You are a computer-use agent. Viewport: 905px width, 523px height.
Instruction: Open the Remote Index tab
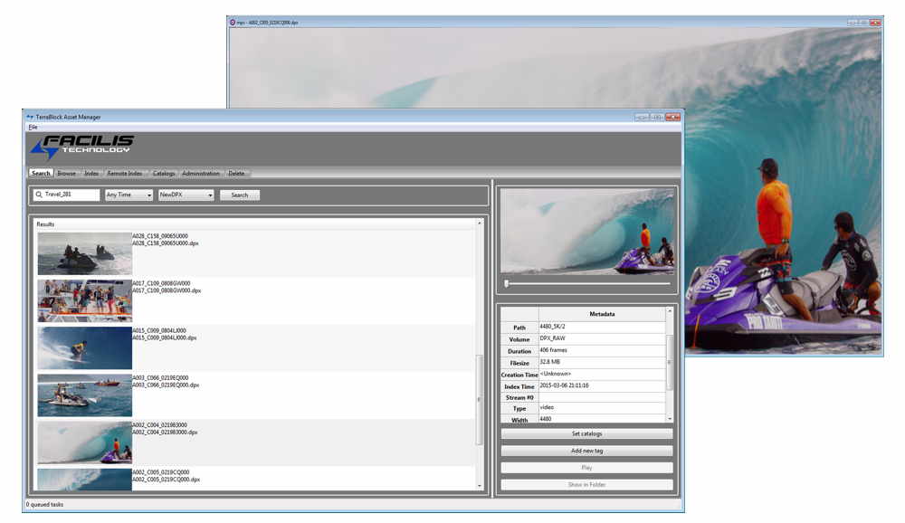pyautogui.click(x=125, y=173)
